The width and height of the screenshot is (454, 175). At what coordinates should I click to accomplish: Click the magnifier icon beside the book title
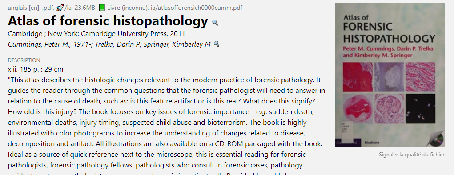215,22
